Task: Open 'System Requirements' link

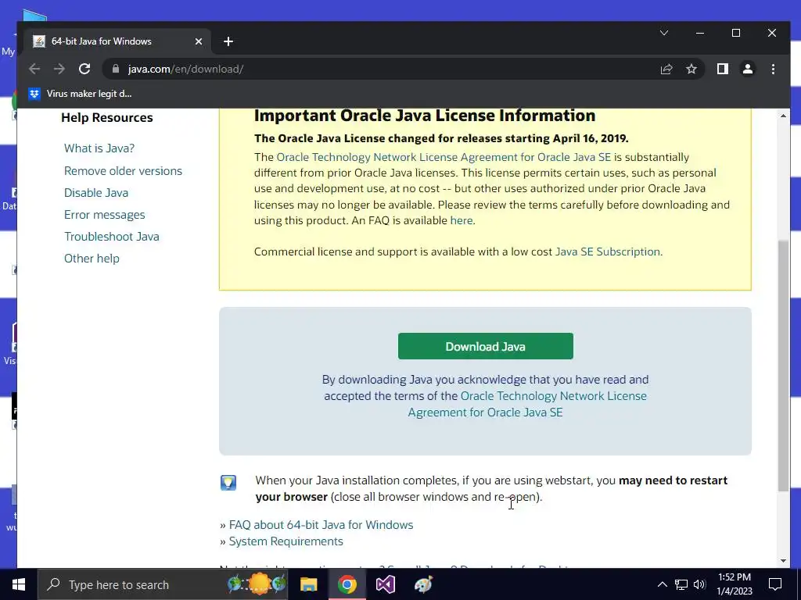Action: click(286, 541)
